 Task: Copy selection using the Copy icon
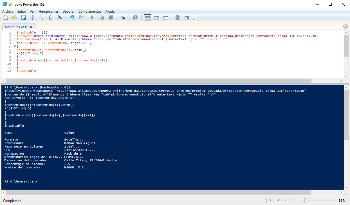(42, 18)
